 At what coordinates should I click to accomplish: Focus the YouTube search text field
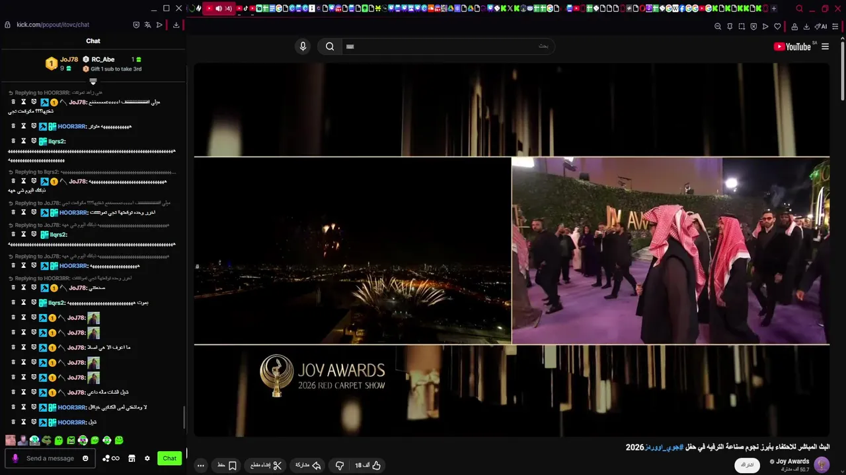coord(447,46)
